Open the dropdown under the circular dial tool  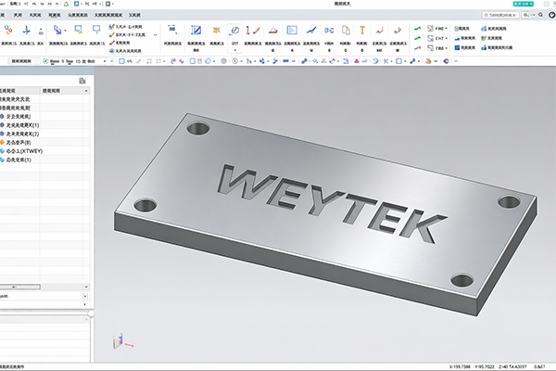point(235,50)
